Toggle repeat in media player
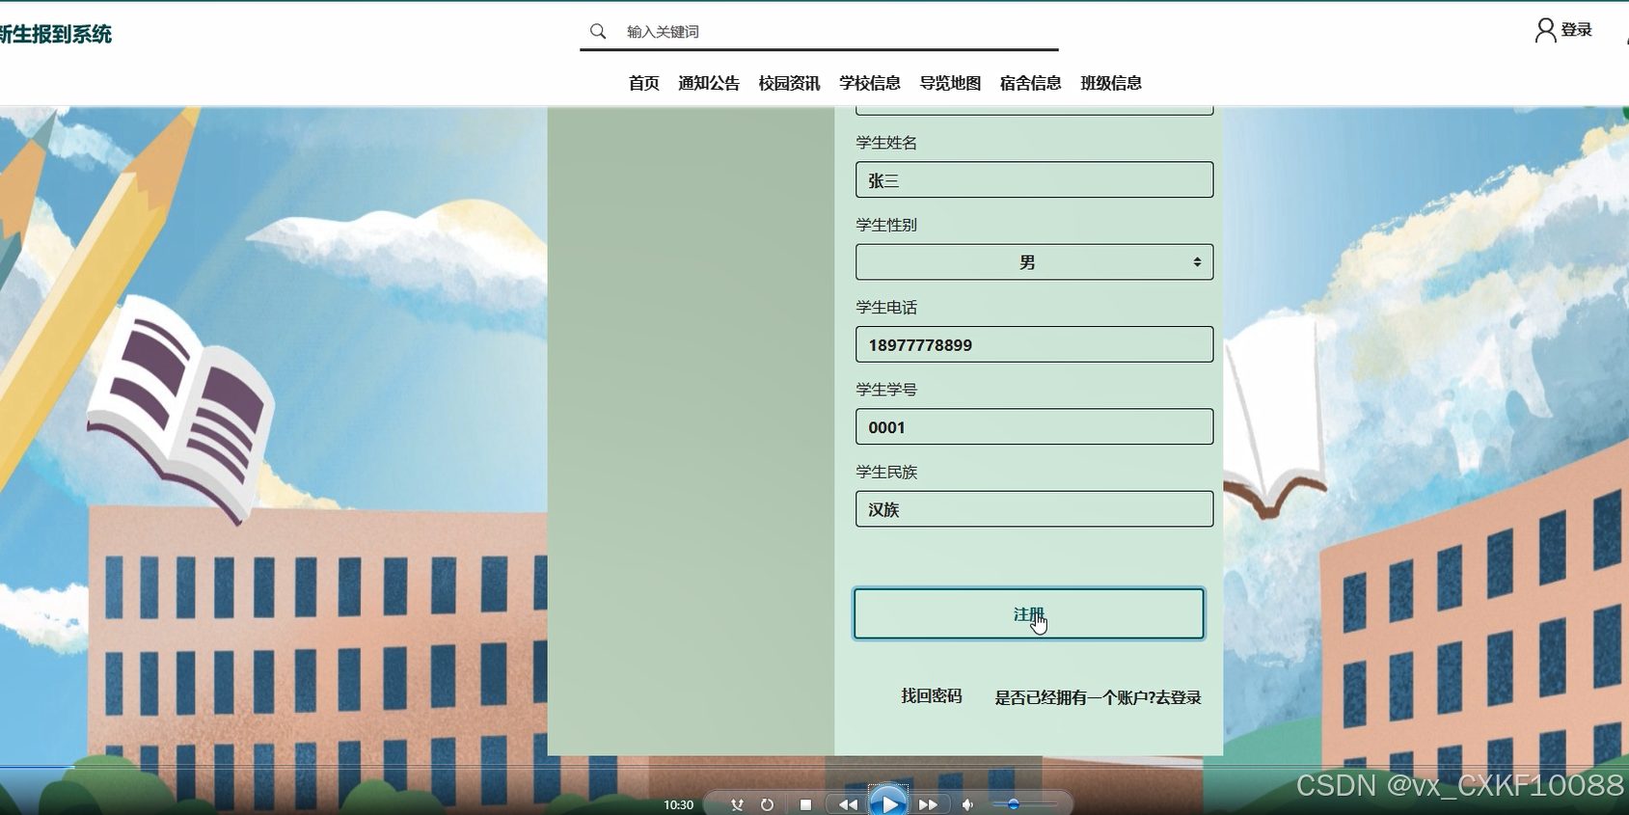 click(x=767, y=804)
